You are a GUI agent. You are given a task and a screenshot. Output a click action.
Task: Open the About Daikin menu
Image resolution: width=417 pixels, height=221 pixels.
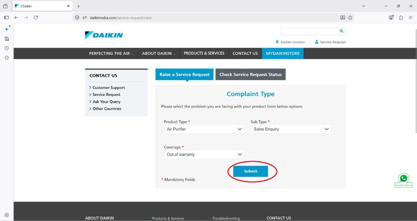(x=158, y=53)
